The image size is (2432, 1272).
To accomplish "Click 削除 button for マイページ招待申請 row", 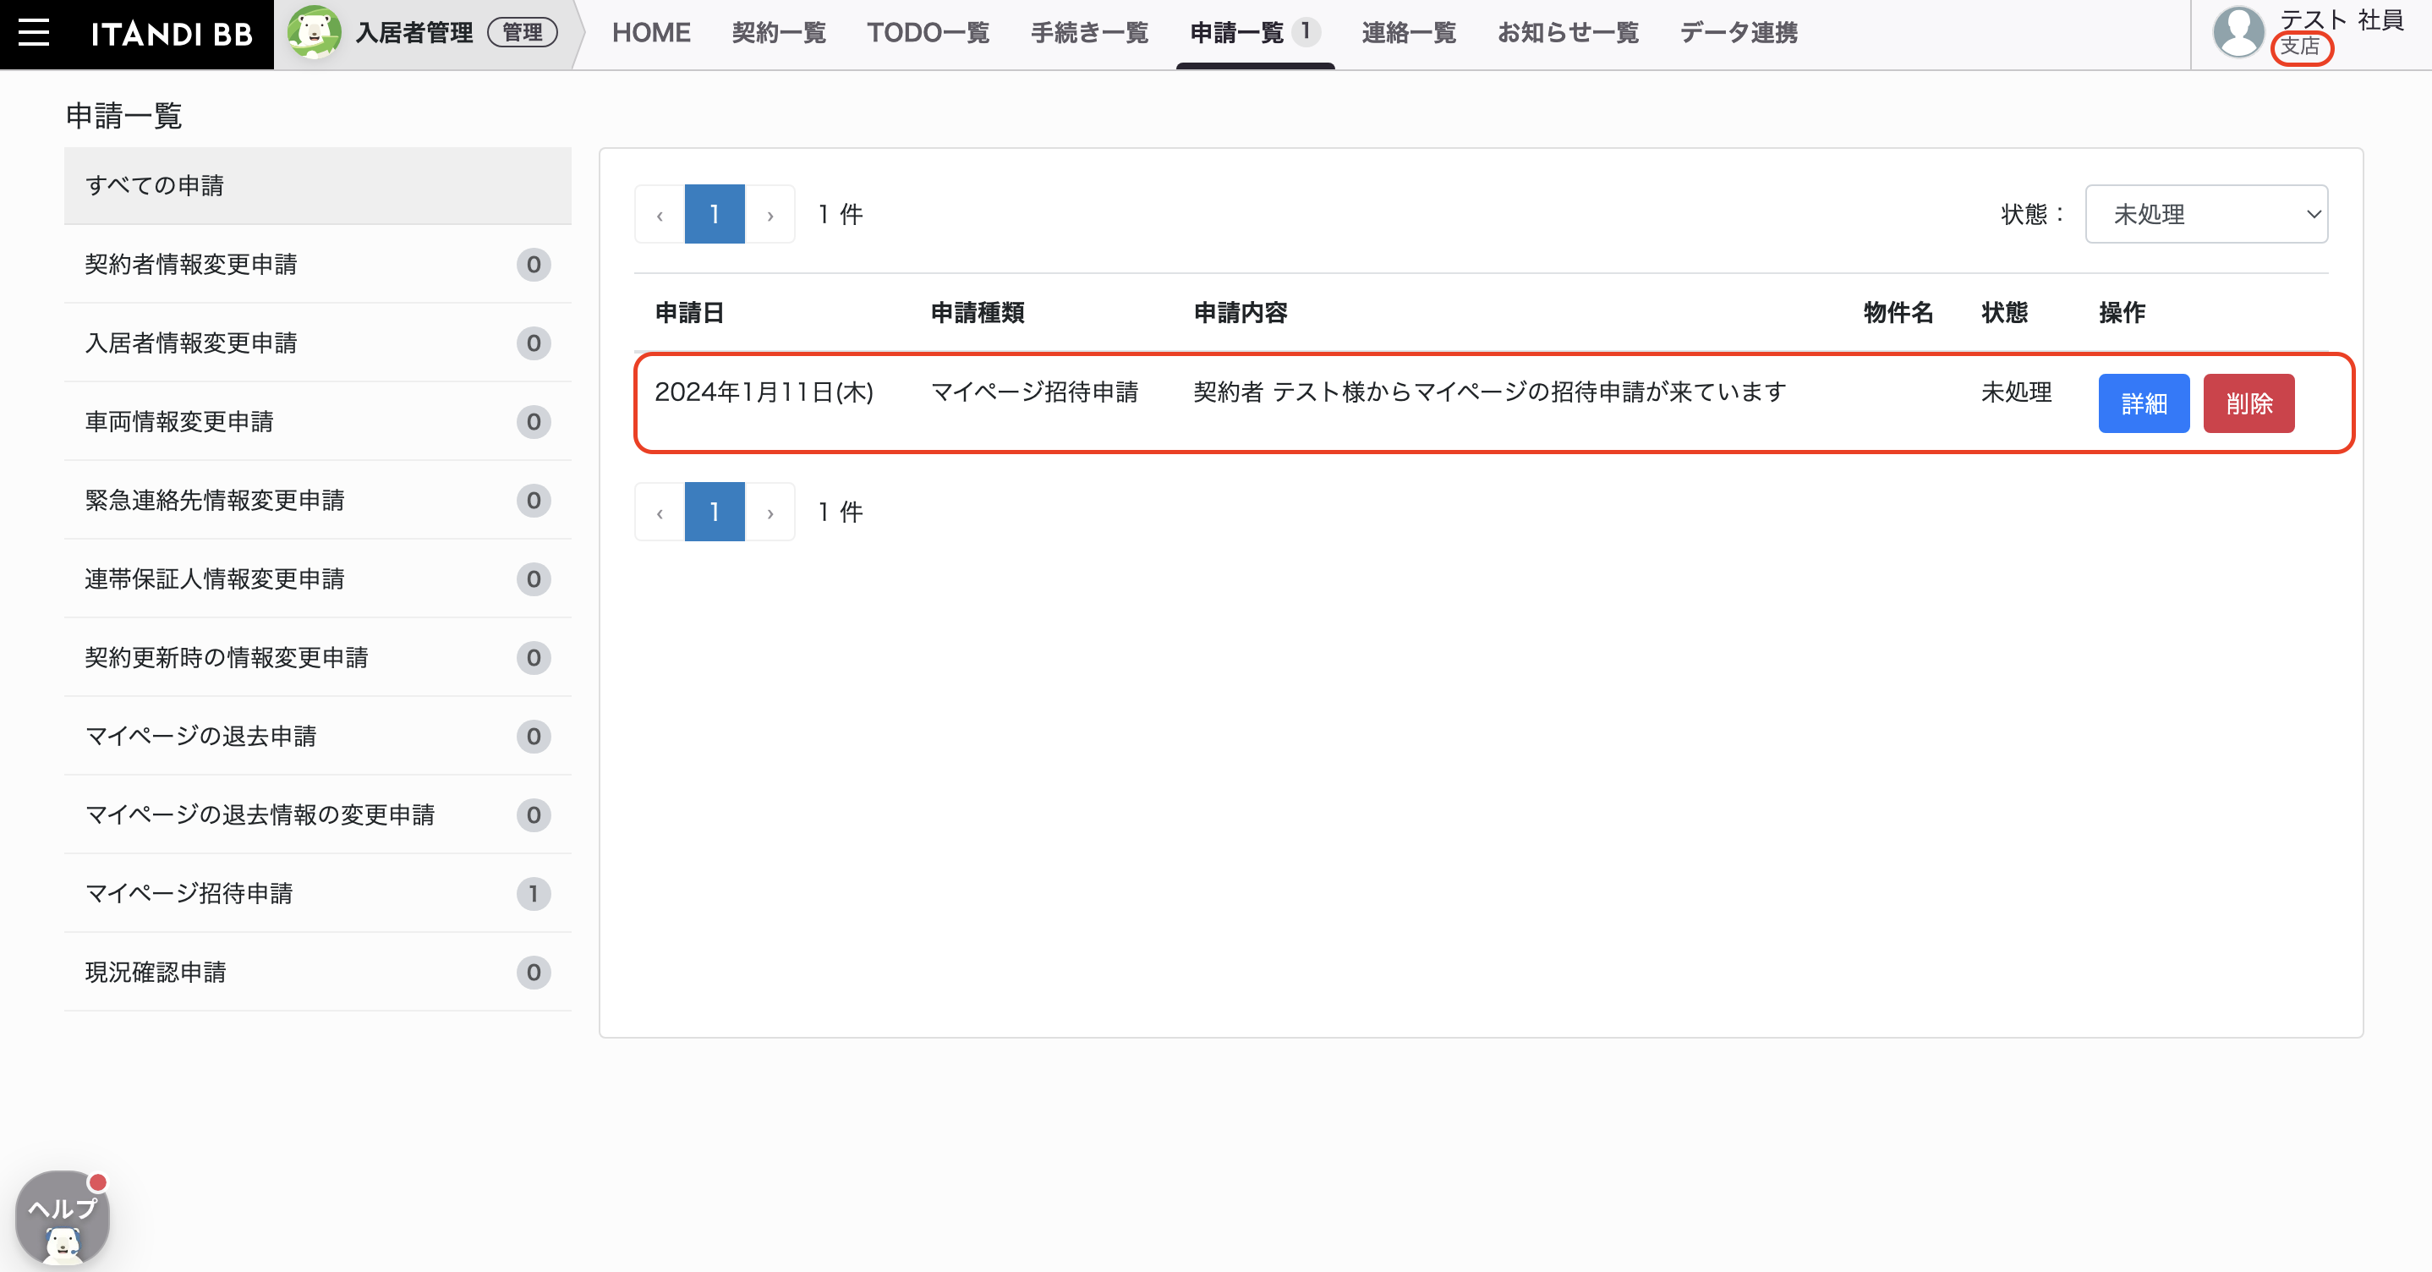I will 2249,404.
